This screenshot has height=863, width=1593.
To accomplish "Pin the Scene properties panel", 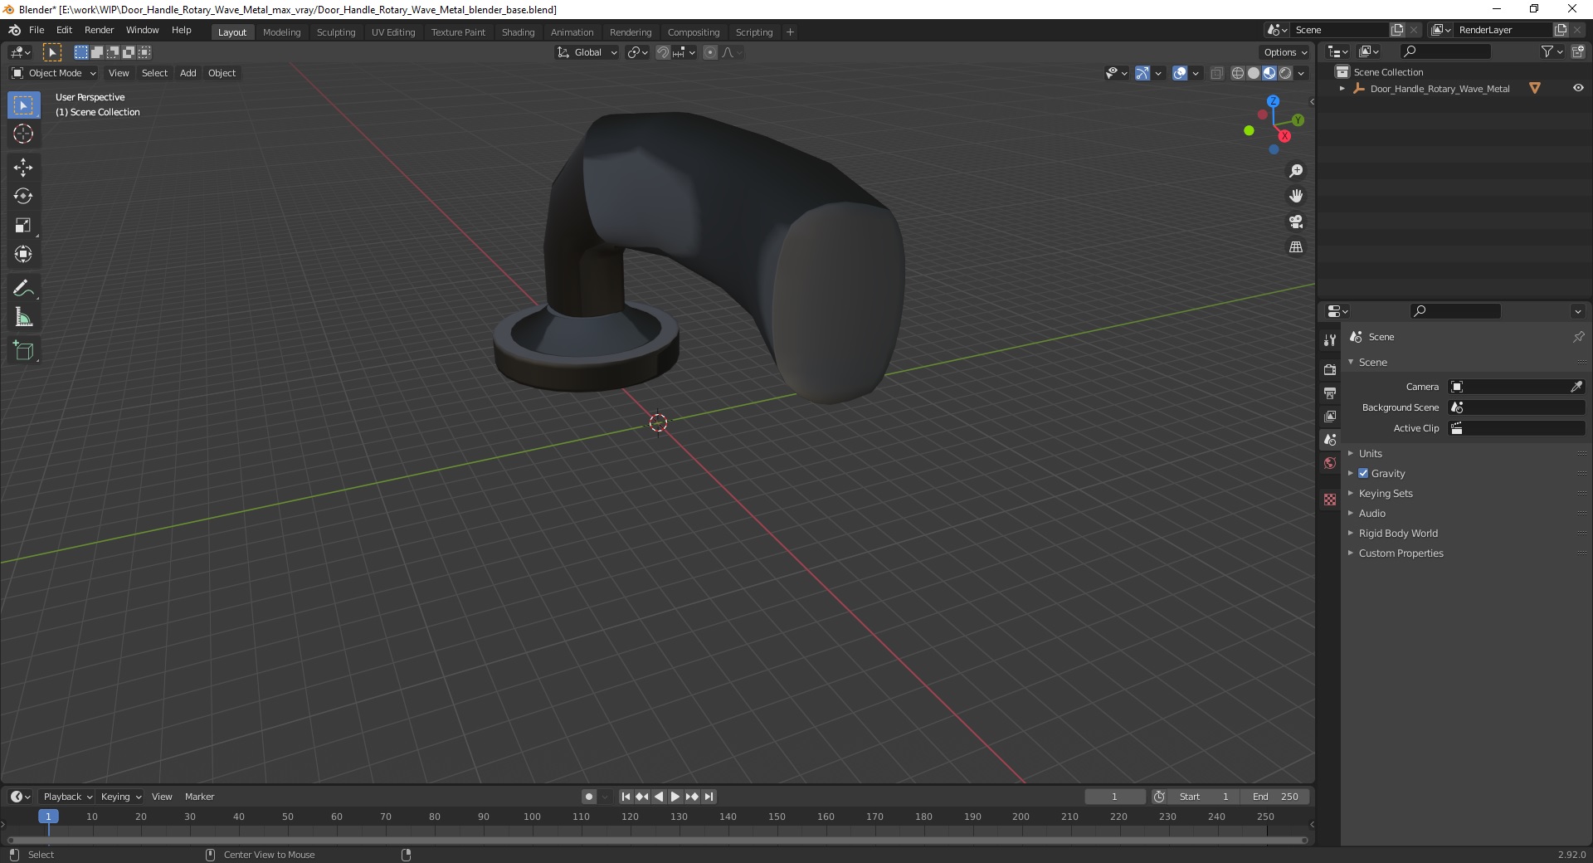I will click(x=1578, y=337).
